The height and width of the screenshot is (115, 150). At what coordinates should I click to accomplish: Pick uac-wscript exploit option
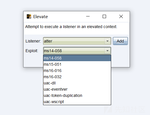tap(77, 102)
